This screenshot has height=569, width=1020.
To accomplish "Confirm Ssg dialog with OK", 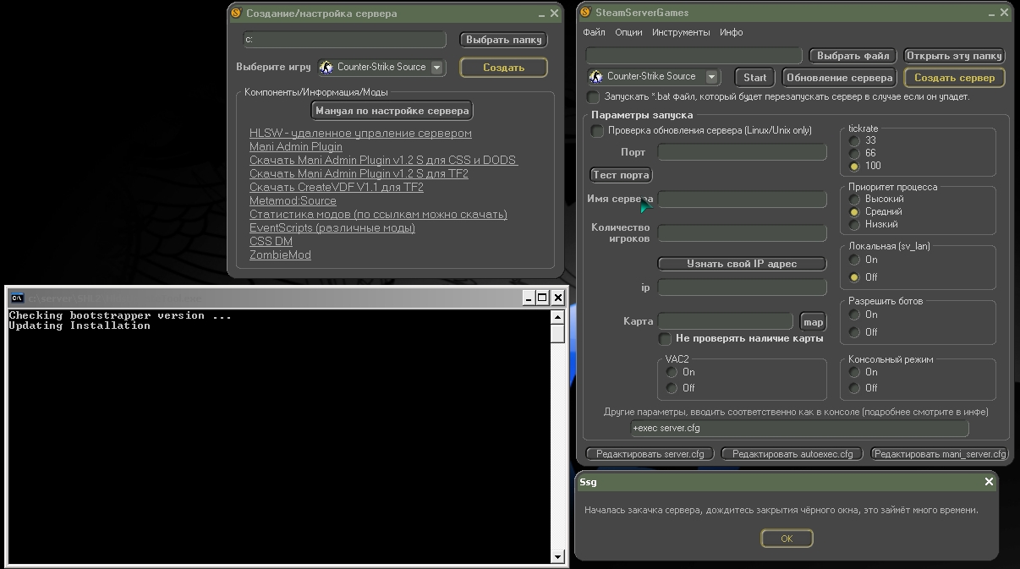I will click(787, 539).
